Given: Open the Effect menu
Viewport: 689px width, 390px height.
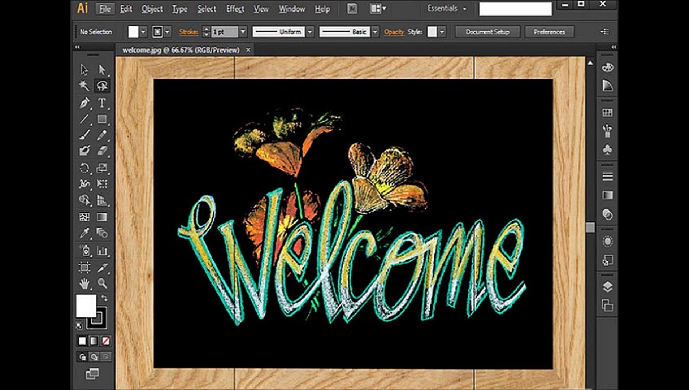Looking at the screenshot, I should (235, 9).
